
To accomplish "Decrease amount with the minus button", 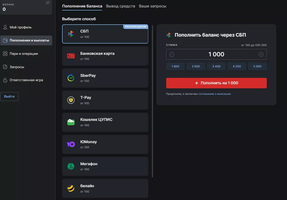I will (172, 54).
